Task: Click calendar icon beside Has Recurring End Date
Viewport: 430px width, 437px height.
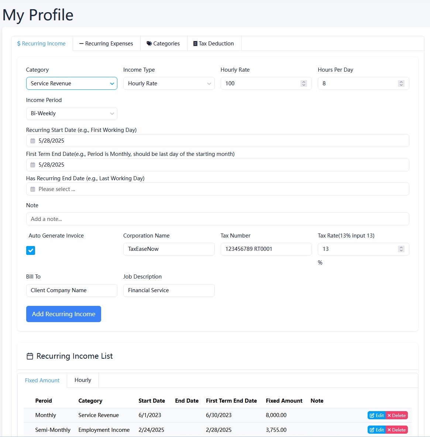Action: (33, 189)
